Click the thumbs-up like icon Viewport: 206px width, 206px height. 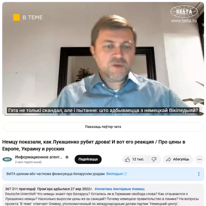click(x=127, y=159)
